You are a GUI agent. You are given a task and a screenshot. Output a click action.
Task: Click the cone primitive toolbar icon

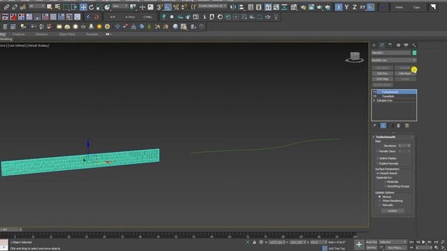click(x=91, y=26)
